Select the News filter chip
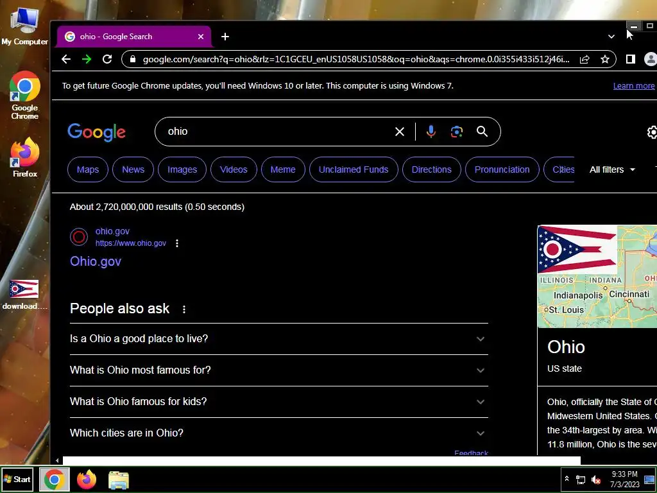 pyautogui.click(x=133, y=169)
